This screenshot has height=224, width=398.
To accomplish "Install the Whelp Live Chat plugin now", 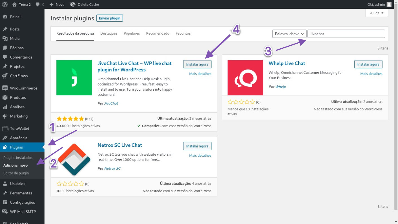I will pyautogui.click(x=368, y=64).
